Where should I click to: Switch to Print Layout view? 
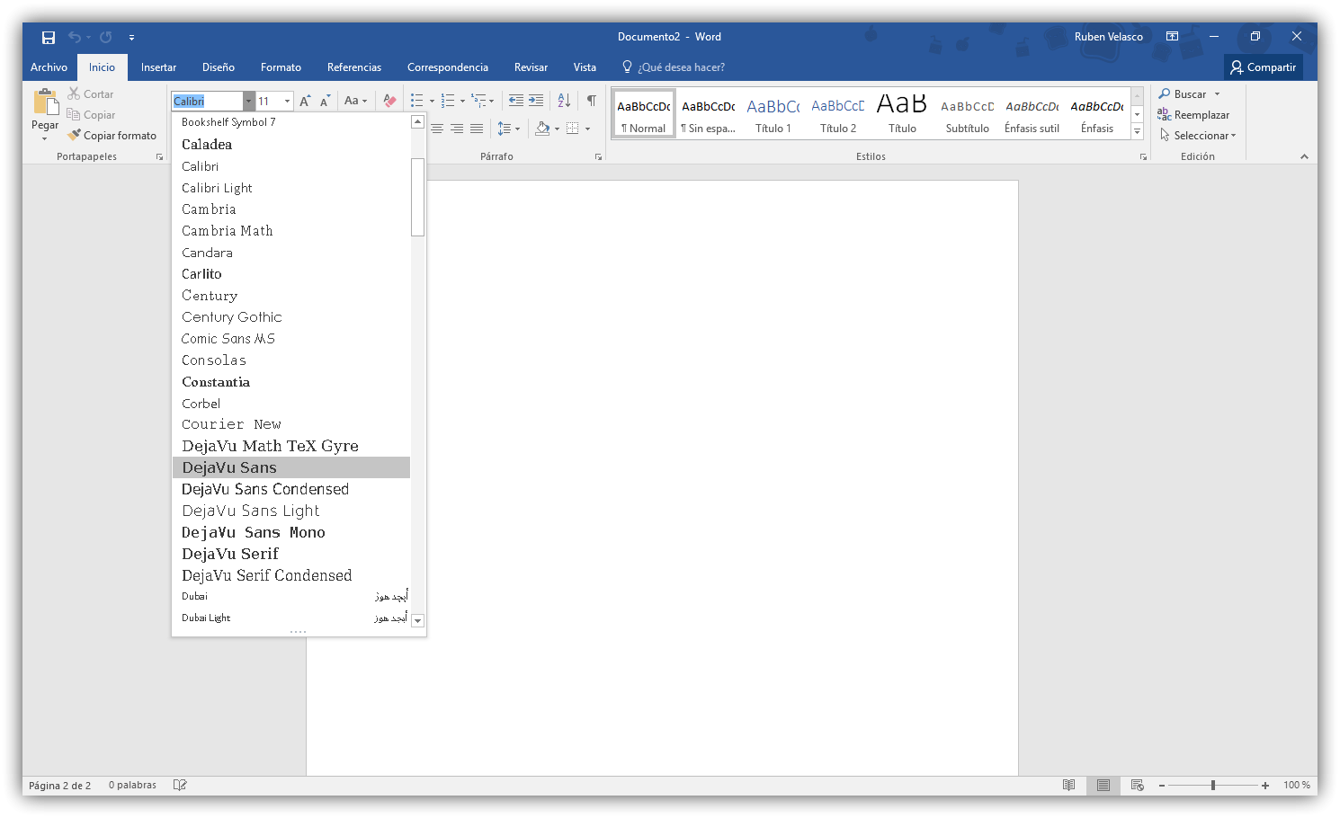(1103, 785)
